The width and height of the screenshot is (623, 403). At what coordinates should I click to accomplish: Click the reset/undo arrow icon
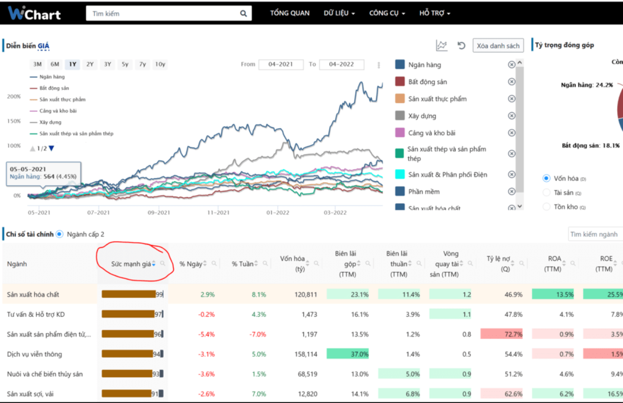461,46
